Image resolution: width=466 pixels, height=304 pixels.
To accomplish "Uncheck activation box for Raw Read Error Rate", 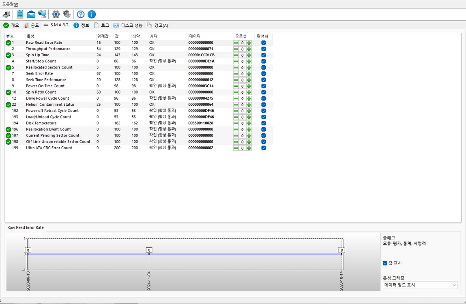I will [x=264, y=43].
